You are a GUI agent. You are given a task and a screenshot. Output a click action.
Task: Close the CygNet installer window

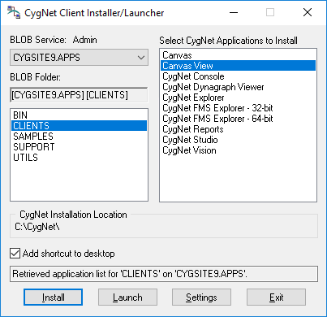click(x=308, y=12)
